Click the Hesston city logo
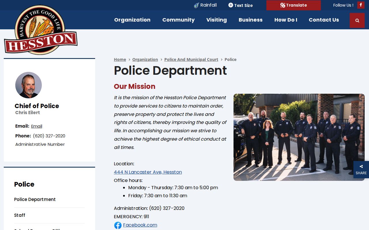The image size is (369, 230). point(41,30)
